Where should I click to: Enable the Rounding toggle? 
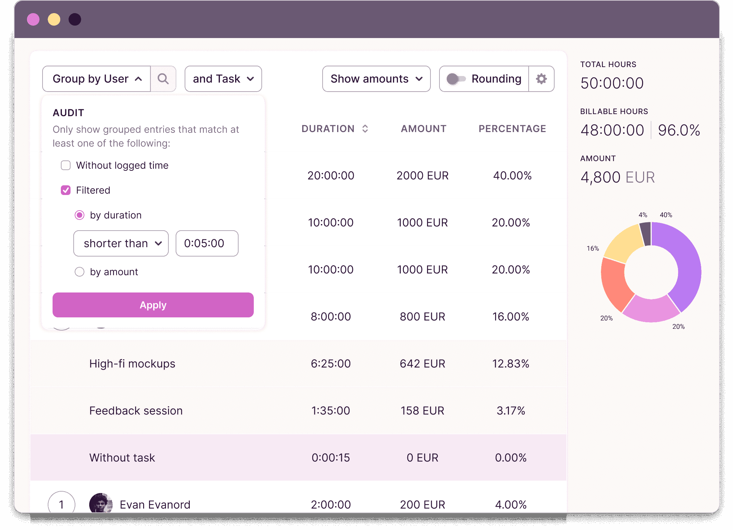[x=457, y=78]
